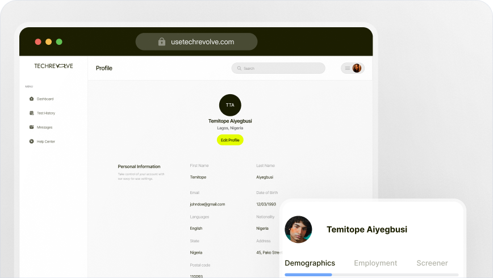Switch to the Employment tab
493x278 pixels.
click(375, 263)
